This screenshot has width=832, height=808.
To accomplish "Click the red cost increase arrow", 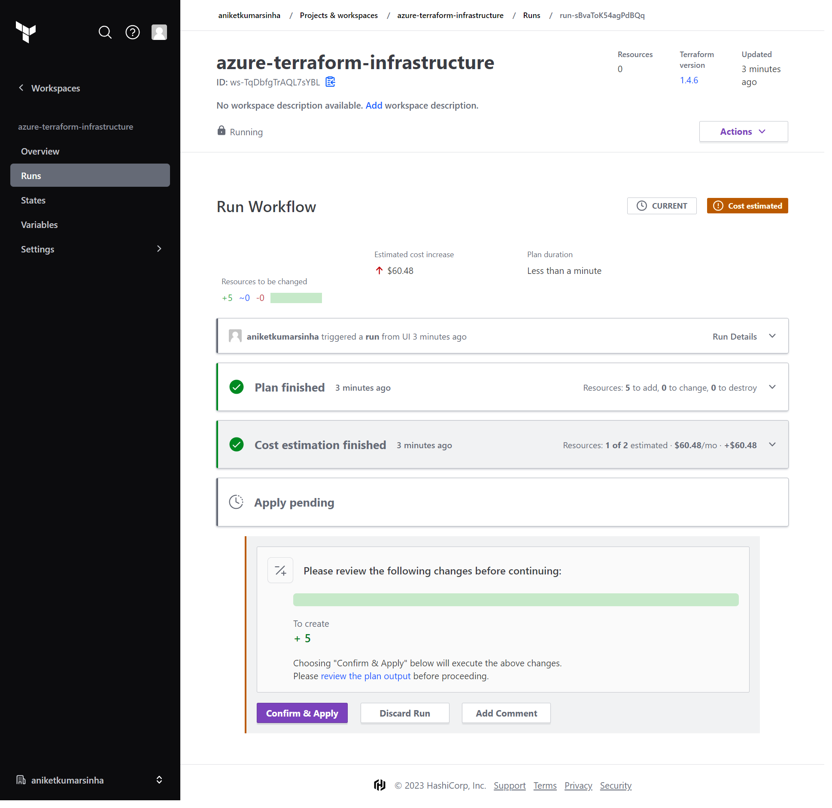I will [379, 270].
